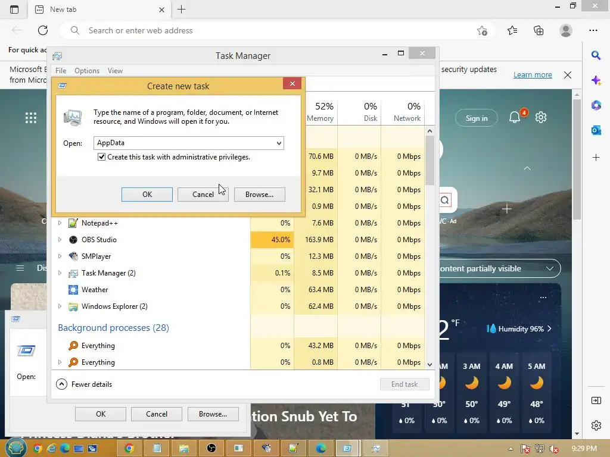The width and height of the screenshot is (610, 457).
Task: Click OK in Create new task dialog
Action: pyautogui.click(x=147, y=195)
